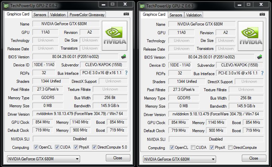Click NVIDIA SLI Disabled field in GPU-Z 0.6.2

pyautogui.click(x=80, y=139)
